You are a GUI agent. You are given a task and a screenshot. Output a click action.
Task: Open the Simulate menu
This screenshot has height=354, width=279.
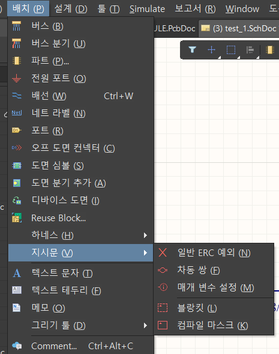tap(147, 8)
